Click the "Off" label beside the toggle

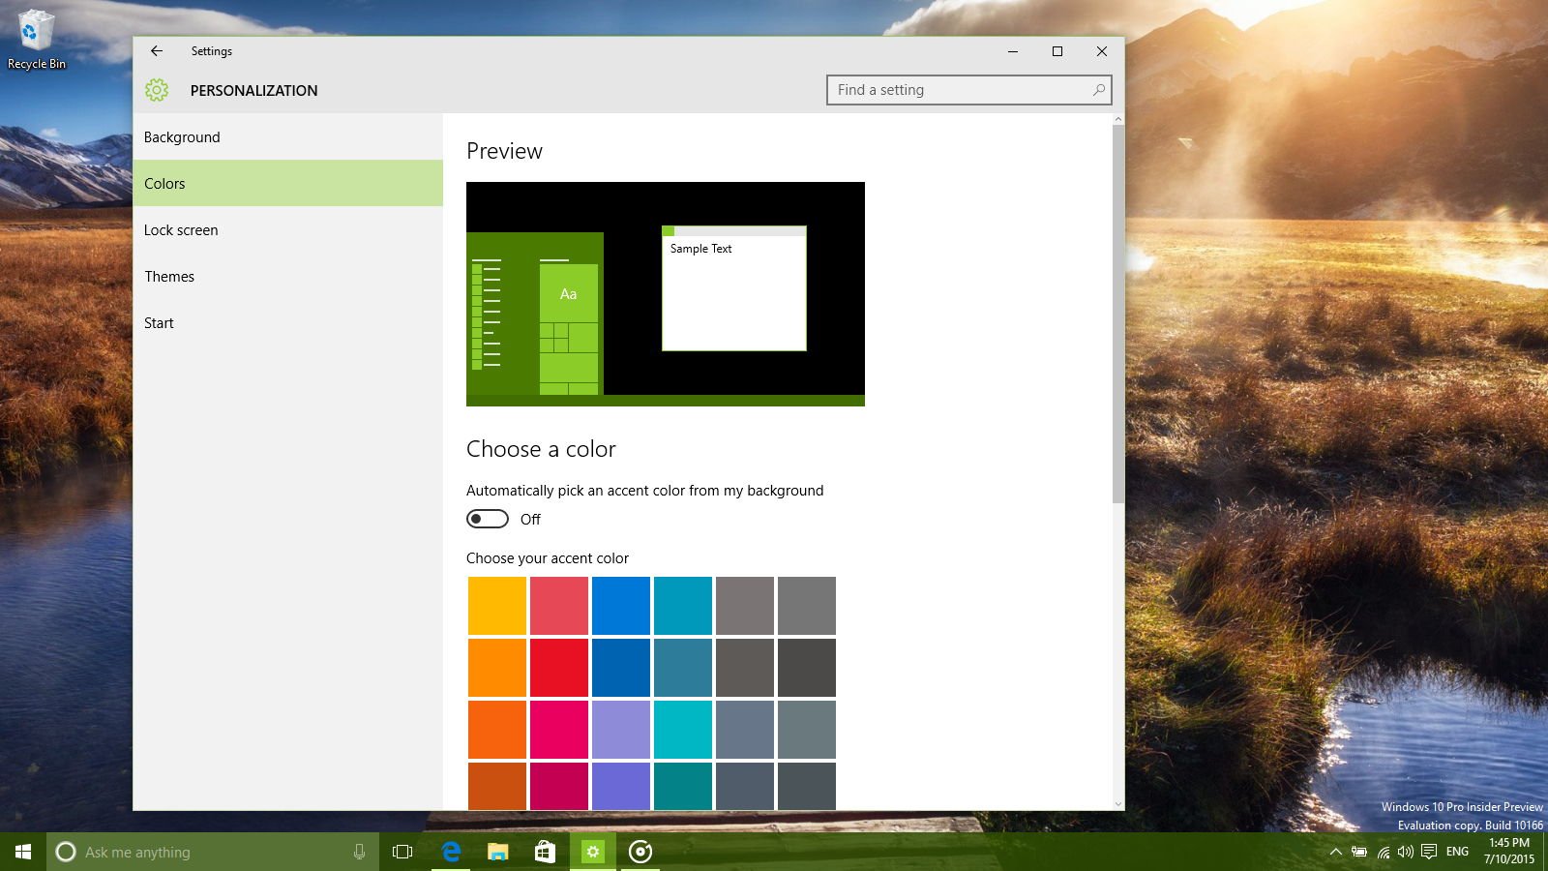point(530,520)
